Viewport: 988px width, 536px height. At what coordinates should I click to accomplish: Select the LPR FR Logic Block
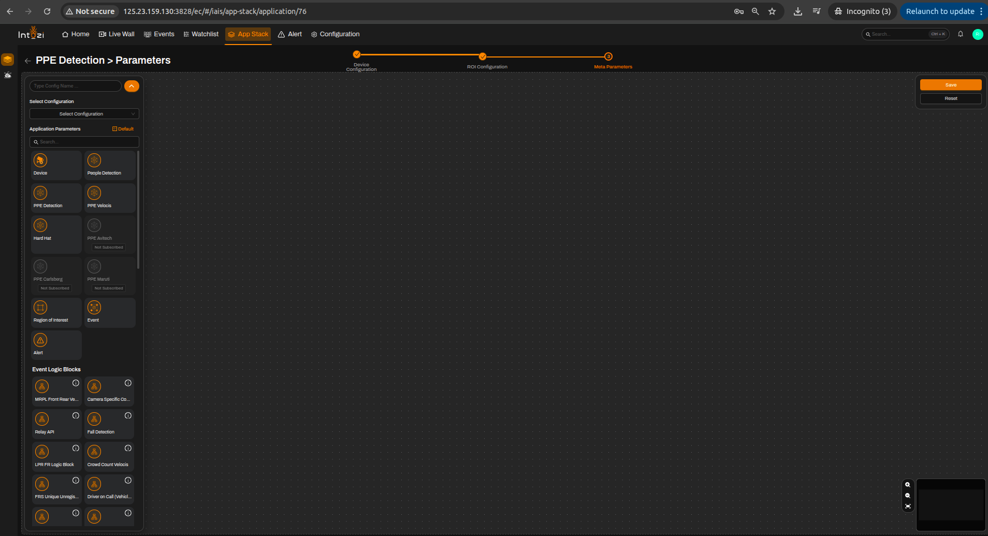click(x=56, y=456)
